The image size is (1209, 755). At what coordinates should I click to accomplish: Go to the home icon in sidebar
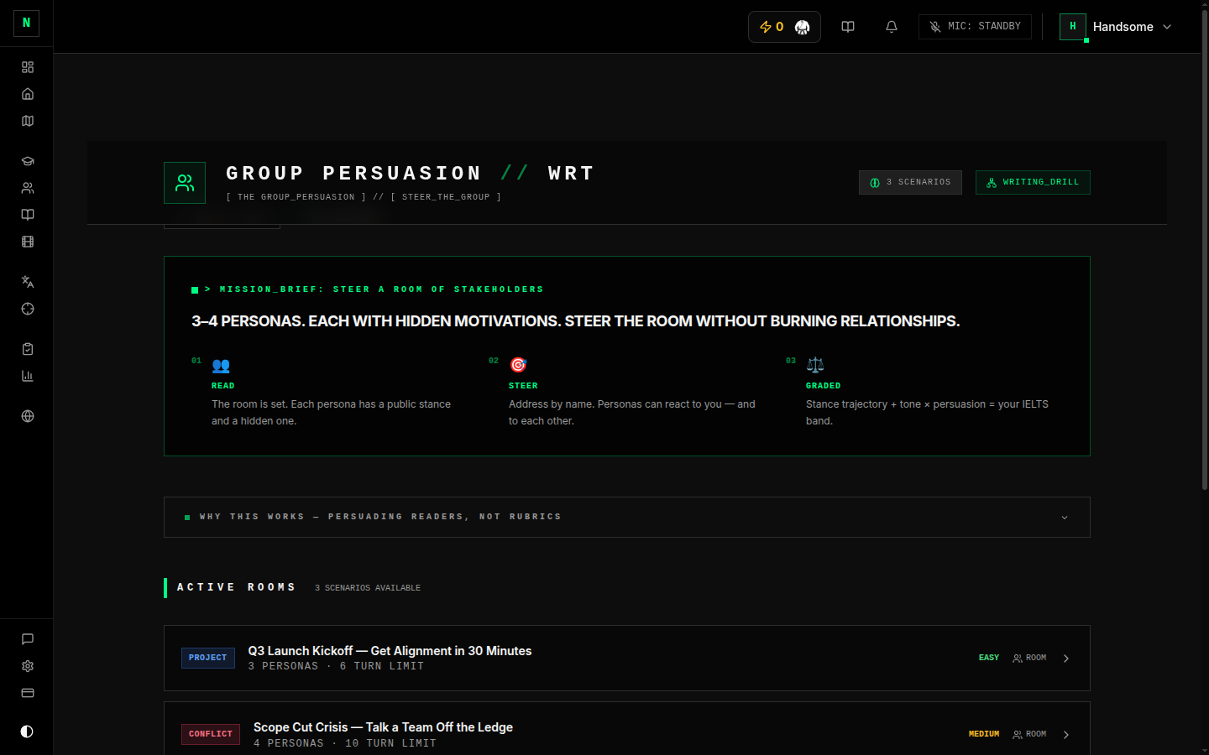click(28, 94)
